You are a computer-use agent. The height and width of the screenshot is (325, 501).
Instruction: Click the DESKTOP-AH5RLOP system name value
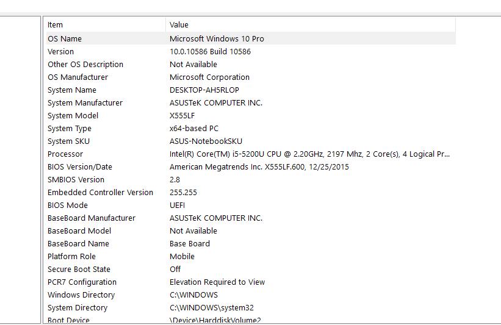pos(204,90)
